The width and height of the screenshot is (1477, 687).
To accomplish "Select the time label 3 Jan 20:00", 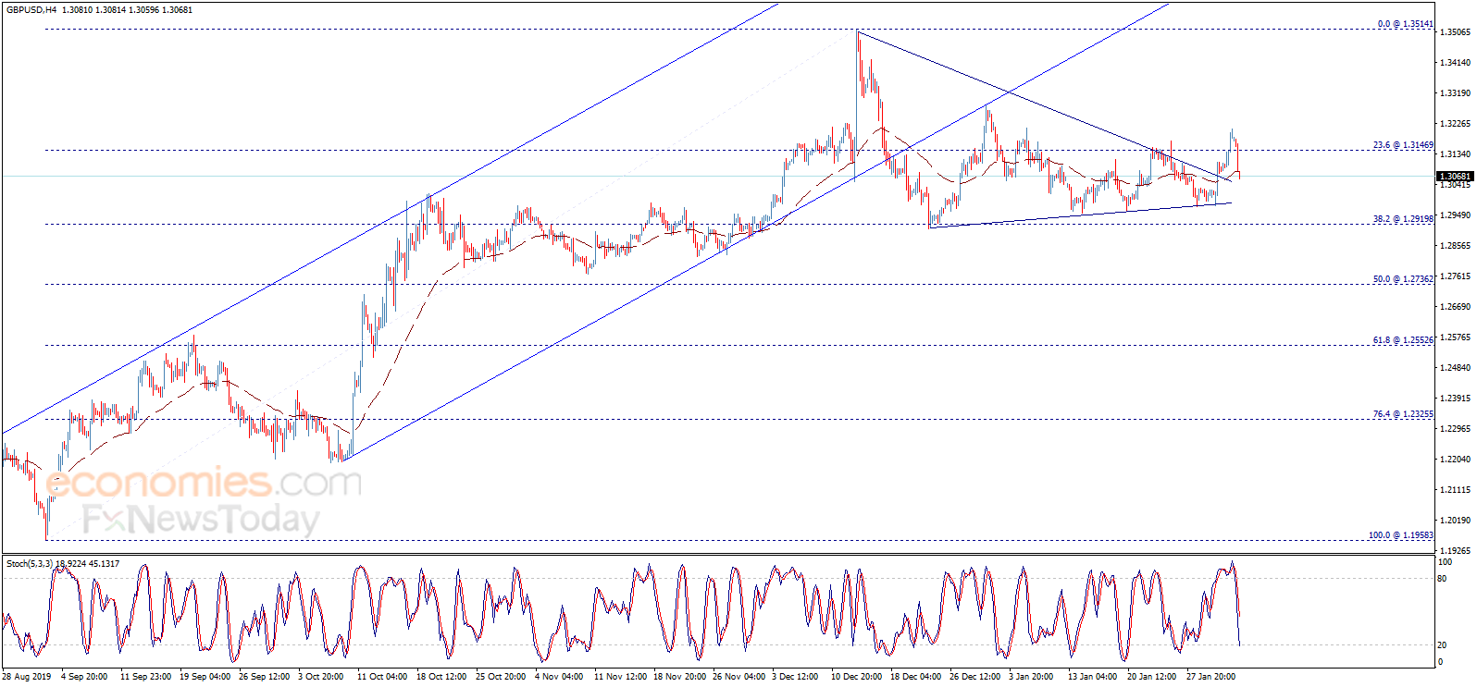I will [1031, 677].
